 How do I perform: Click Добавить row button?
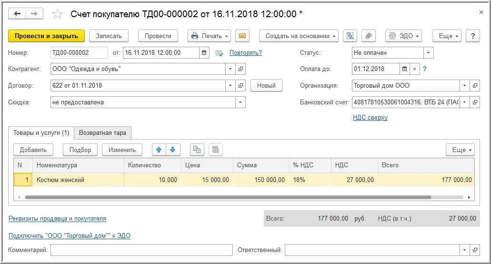coord(33,150)
